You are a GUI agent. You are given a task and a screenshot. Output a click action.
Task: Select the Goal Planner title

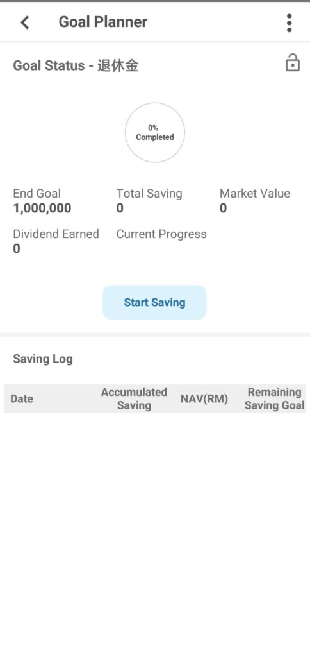(103, 22)
